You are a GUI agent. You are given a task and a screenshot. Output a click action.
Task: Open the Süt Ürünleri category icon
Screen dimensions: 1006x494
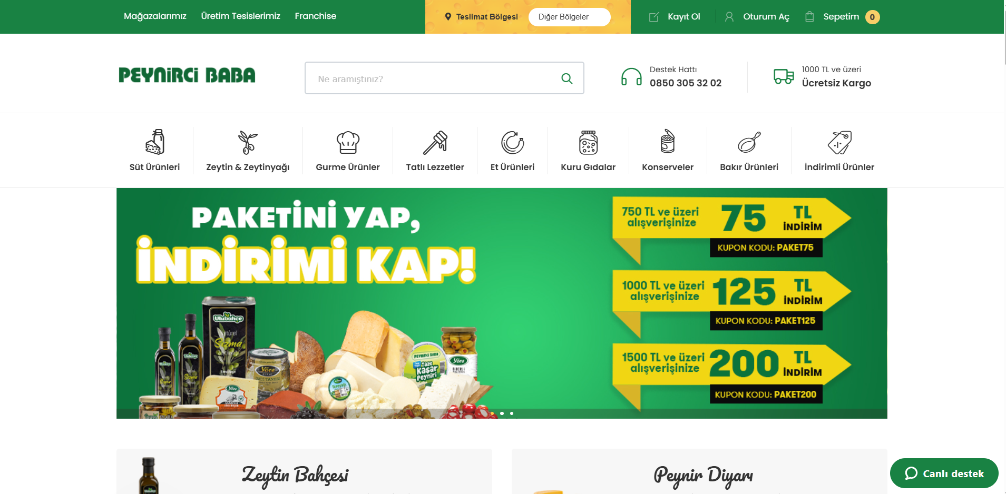(x=155, y=142)
